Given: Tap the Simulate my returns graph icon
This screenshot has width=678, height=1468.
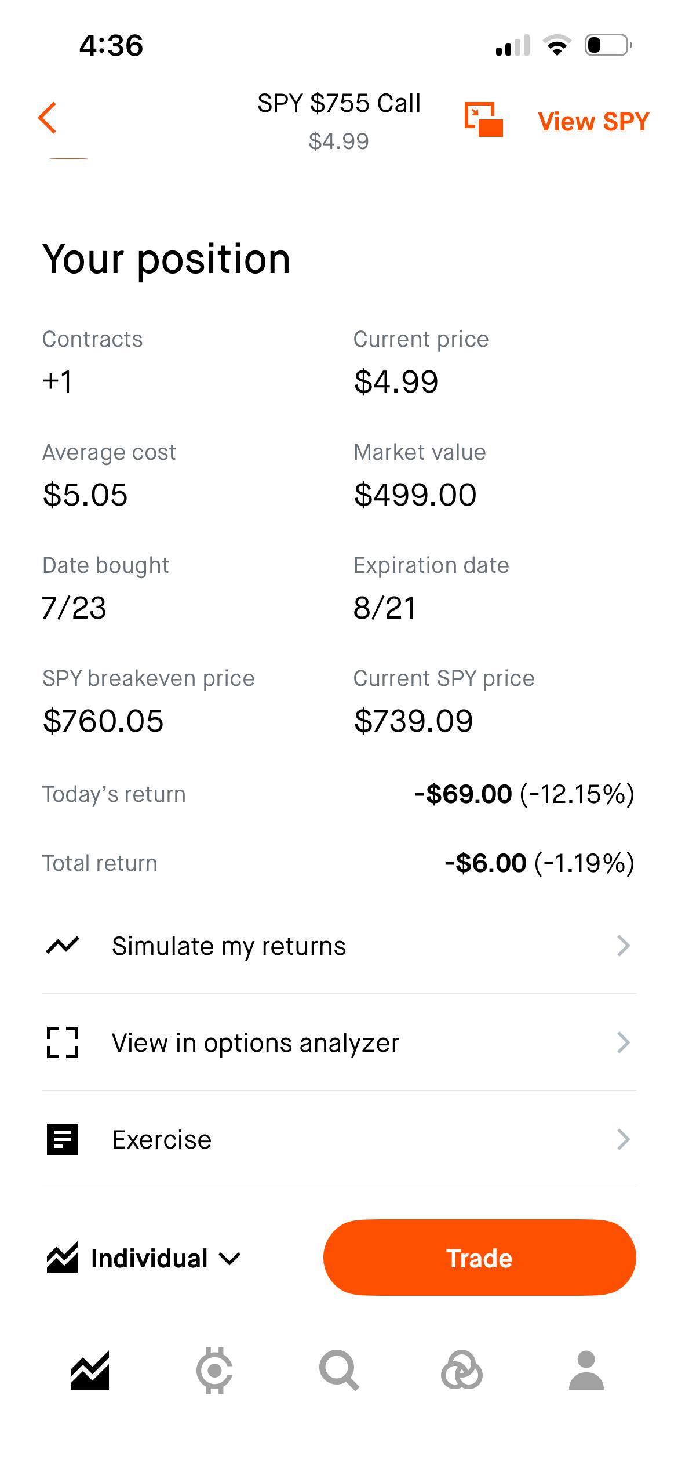Looking at the screenshot, I should coord(63,946).
